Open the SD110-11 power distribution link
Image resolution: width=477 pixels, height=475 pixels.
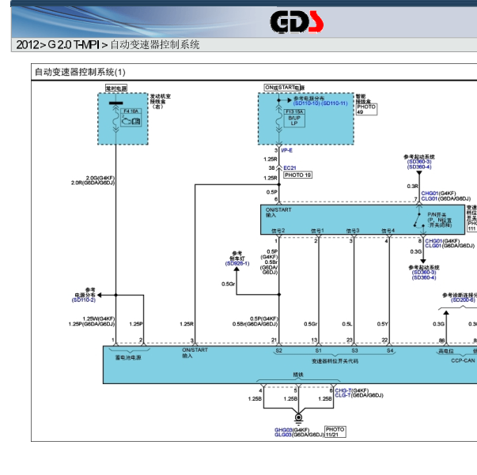335,104
